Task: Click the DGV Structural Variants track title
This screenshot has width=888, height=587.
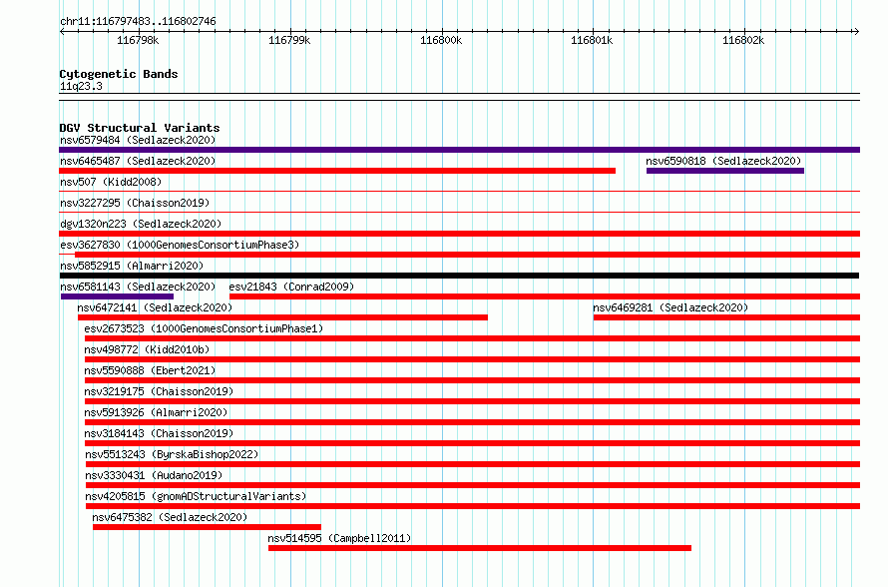Action: (x=140, y=128)
